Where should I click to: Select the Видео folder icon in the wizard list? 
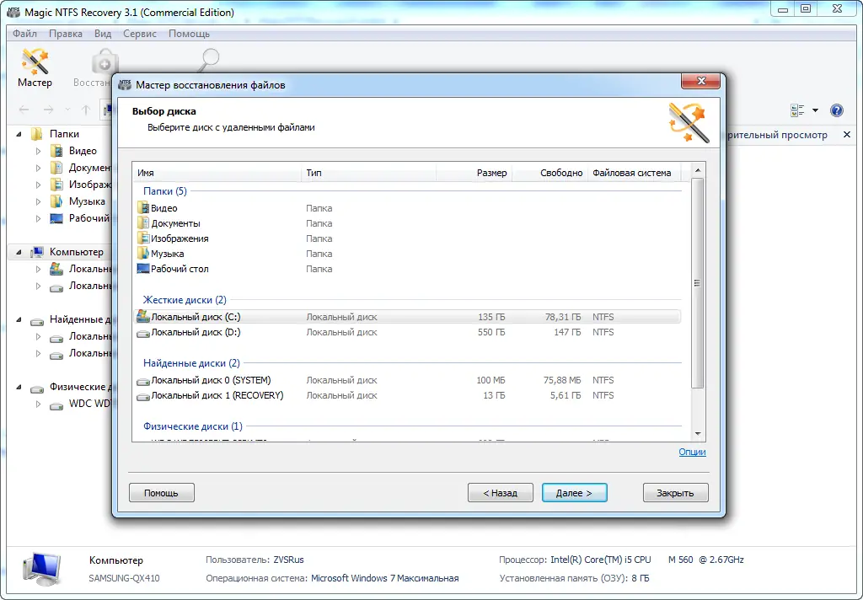tap(143, 208)
